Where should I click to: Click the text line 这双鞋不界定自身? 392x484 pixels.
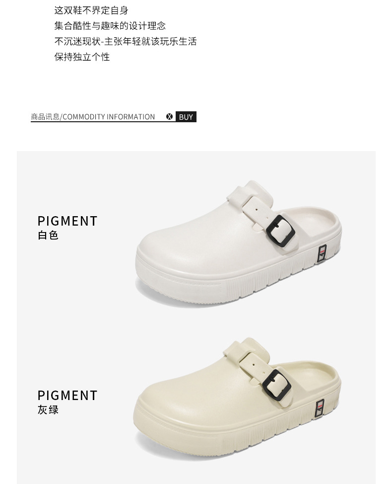point(91,10)
